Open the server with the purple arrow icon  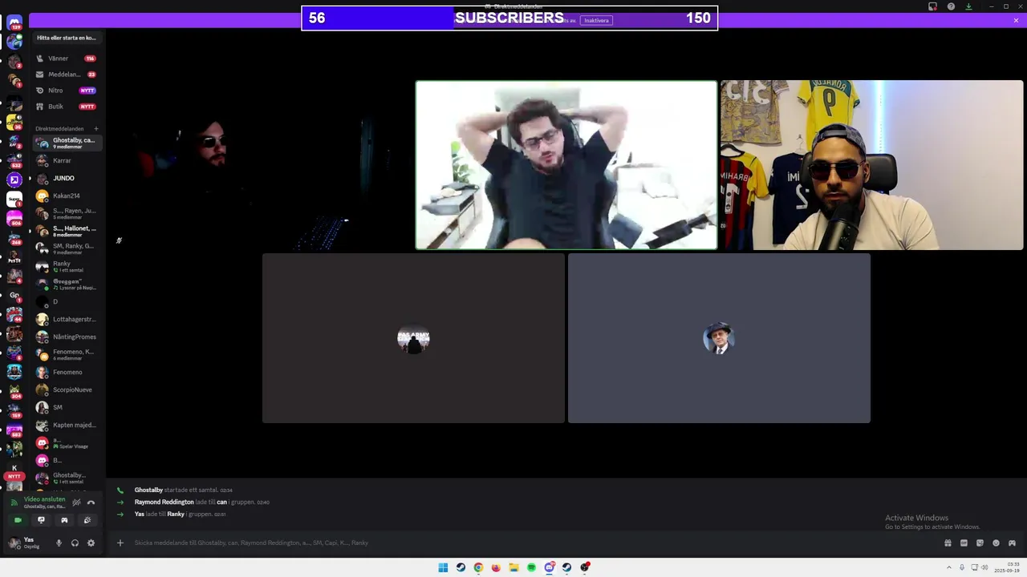(x=14, y=180)
